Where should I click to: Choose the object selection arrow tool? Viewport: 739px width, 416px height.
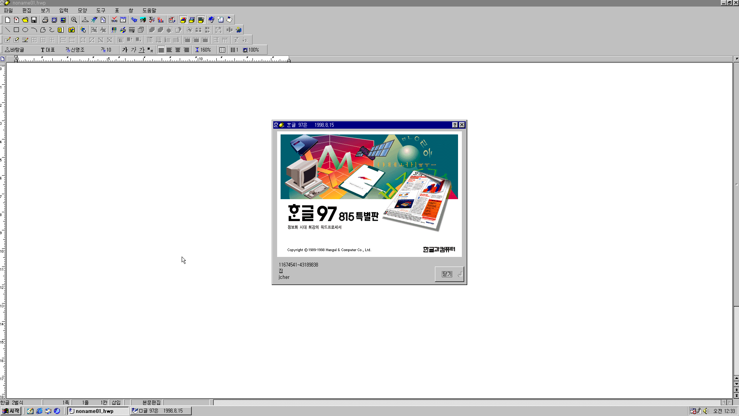[83, 30]
